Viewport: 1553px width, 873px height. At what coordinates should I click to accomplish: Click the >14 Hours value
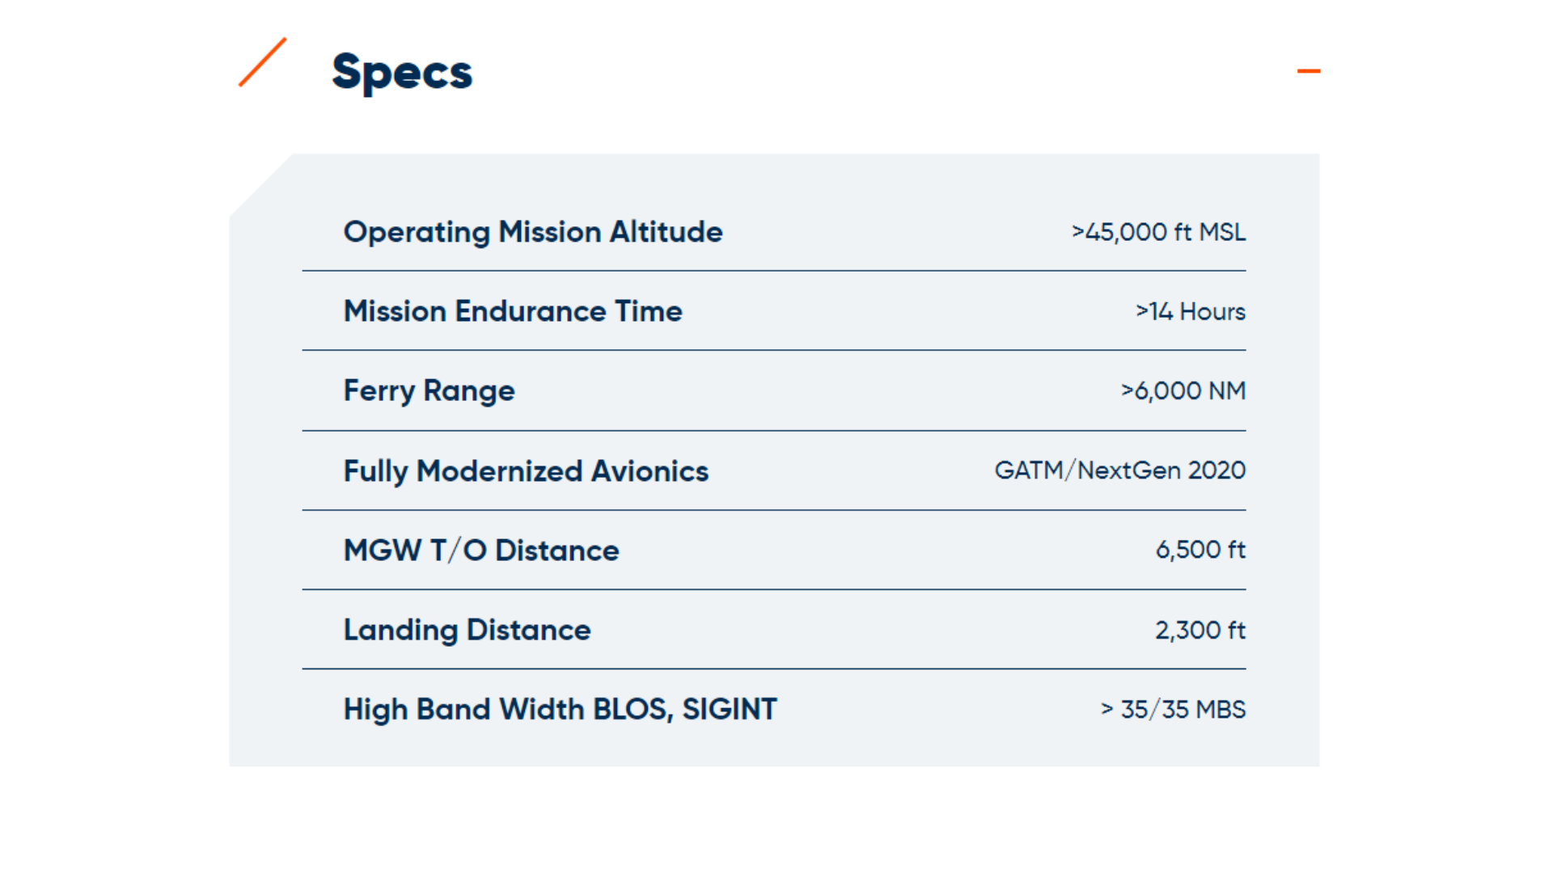(x=1190, y=311)
